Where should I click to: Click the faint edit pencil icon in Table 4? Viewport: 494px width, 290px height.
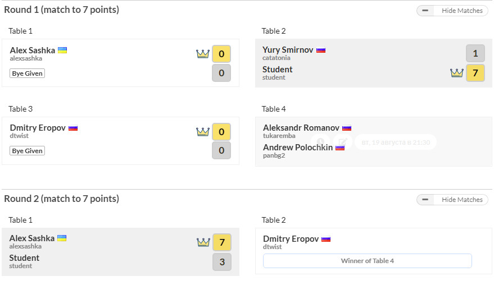[x=343, y=142]
